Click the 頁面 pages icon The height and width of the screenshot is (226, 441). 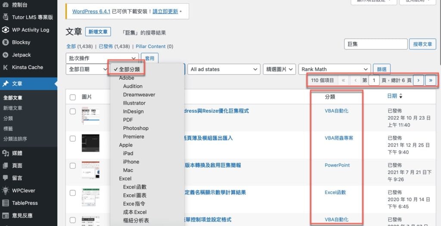coord(5,165)
